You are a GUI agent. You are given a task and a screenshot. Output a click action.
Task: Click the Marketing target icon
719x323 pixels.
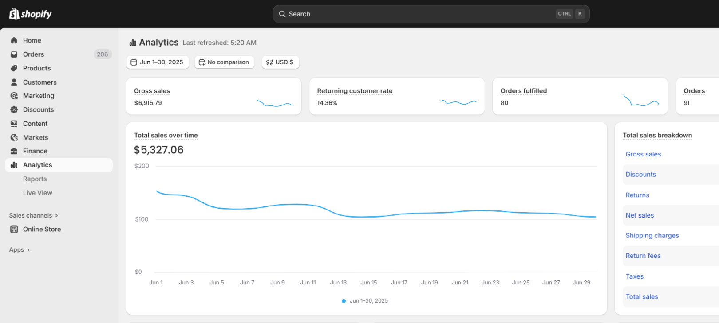click(x=14, y=96)
